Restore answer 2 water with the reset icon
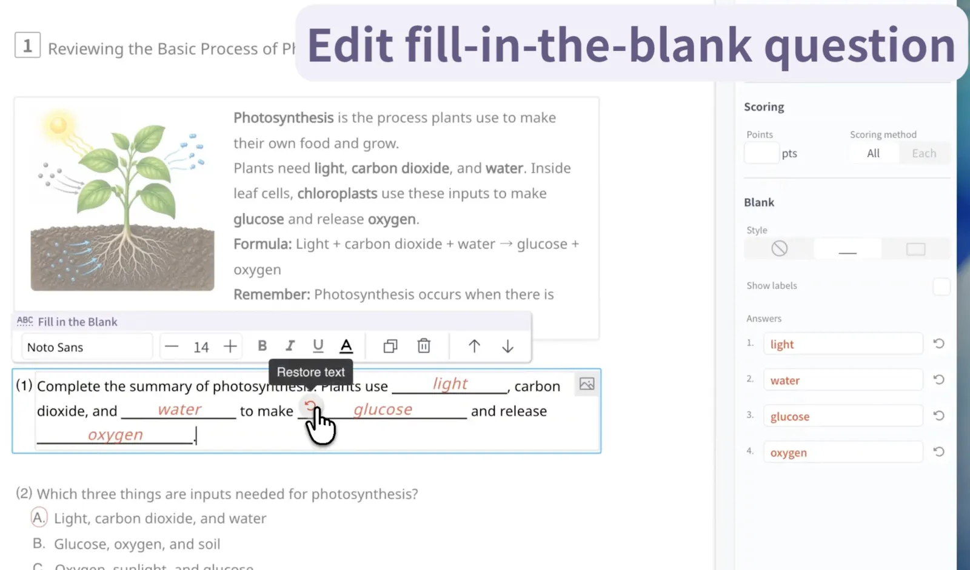970x570 pixels. (x=938, y=379)
